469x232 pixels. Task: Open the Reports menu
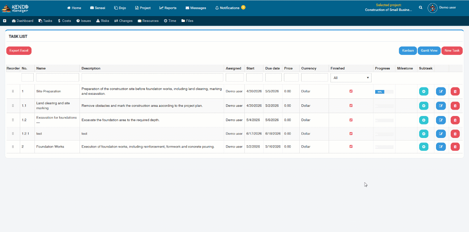(168, 8)
